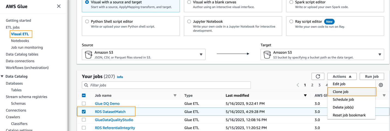Viewport: 390px width, 131px height.
Task: Collapse the Data Catalog section
Action: [x=2, y=76]
